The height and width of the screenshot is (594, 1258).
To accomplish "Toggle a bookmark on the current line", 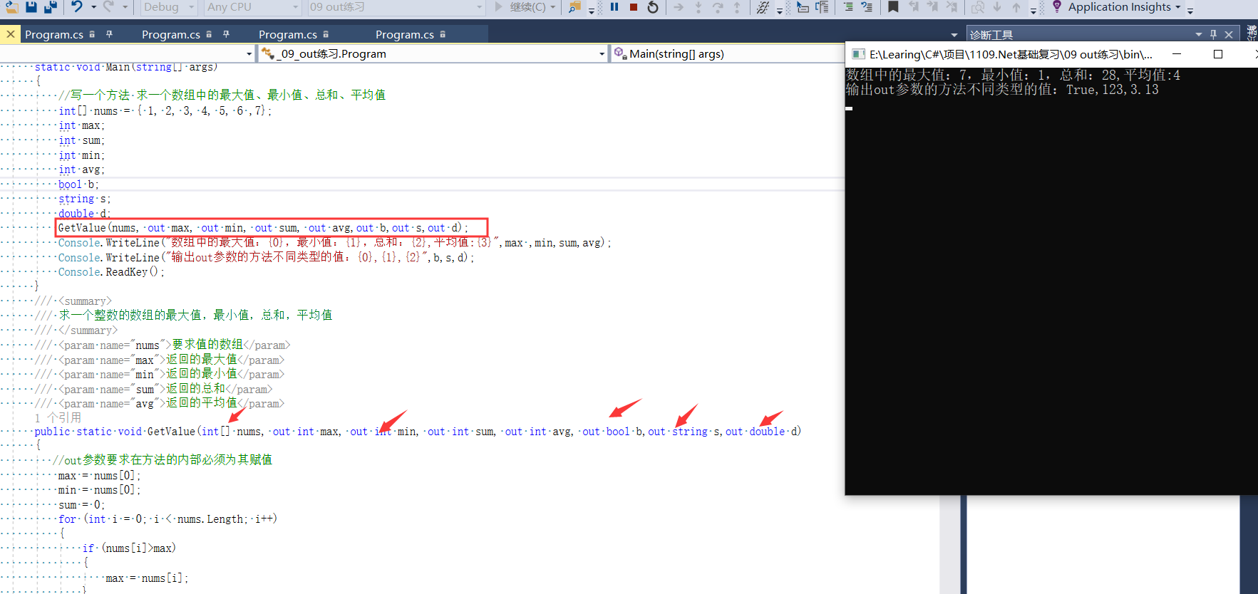I will [893, 7].
